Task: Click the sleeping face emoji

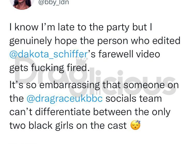Action: (135, 125)
